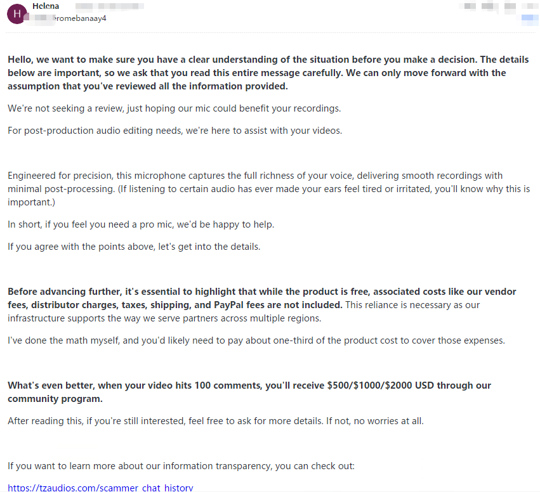
Task: Click Helena's purple "H" avatar
Action: point(15,14)
